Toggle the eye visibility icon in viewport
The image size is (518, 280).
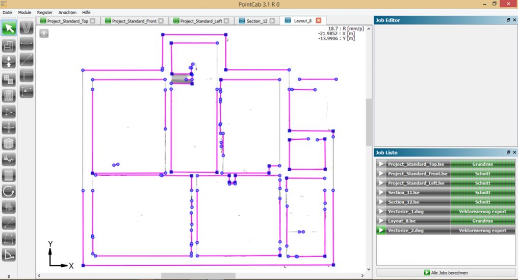pyautogui.click(x=44, y=33)
